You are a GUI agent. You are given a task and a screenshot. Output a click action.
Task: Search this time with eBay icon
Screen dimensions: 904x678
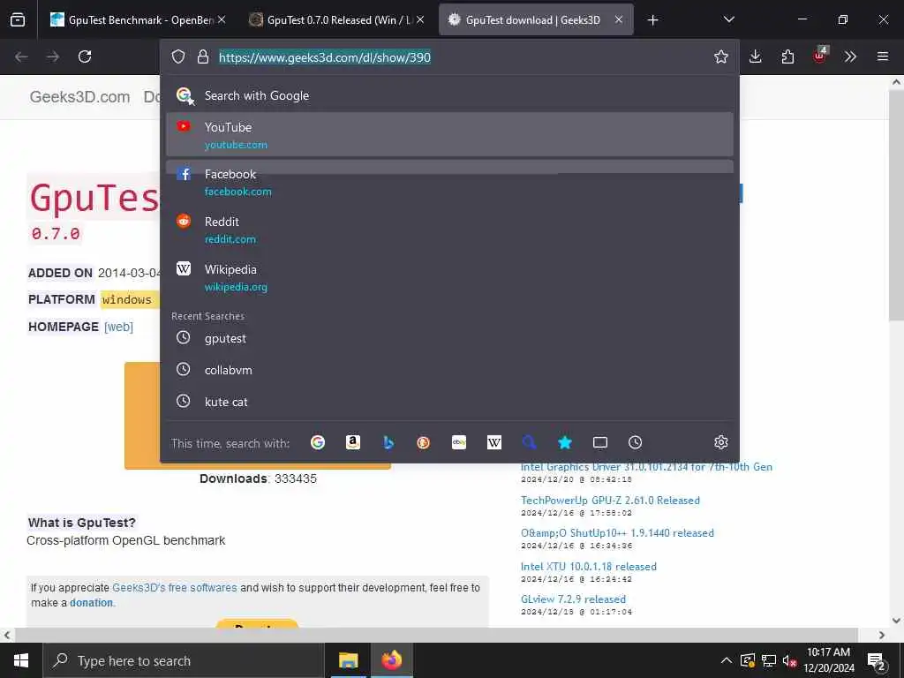coord(459,442)
